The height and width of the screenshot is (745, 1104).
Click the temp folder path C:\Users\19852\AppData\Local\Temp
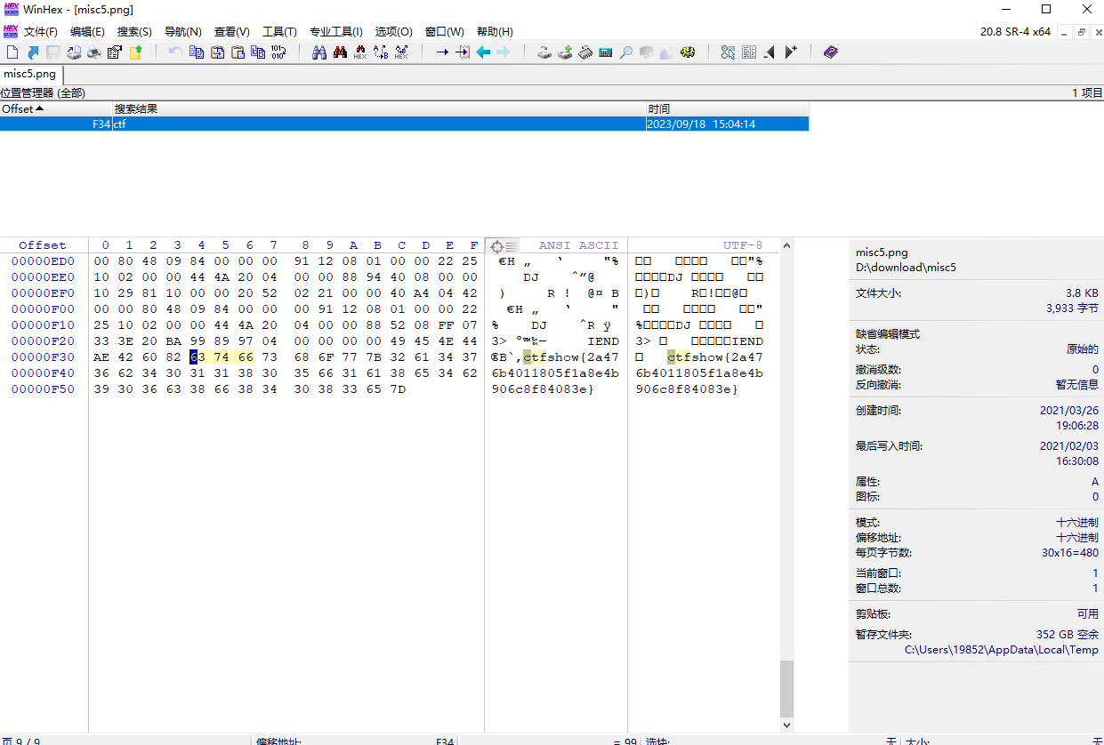(x=1002, y=650)
